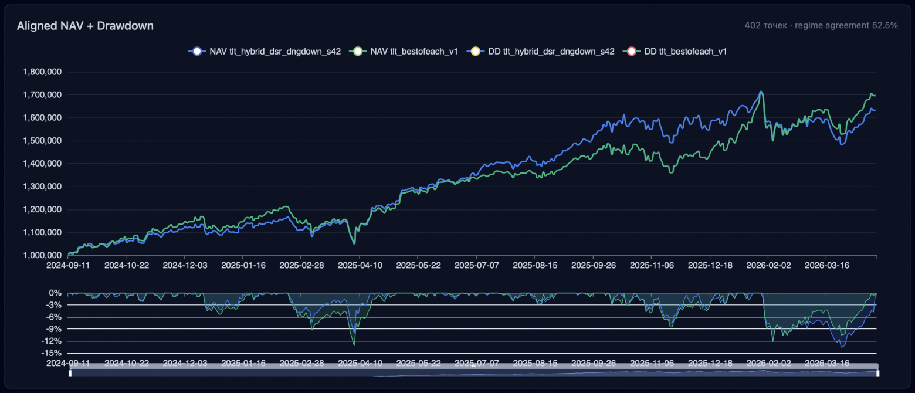Hide the NAV tlt_bestofeach_v1 series label
The image size is (915, 393).
click(415, 52)
